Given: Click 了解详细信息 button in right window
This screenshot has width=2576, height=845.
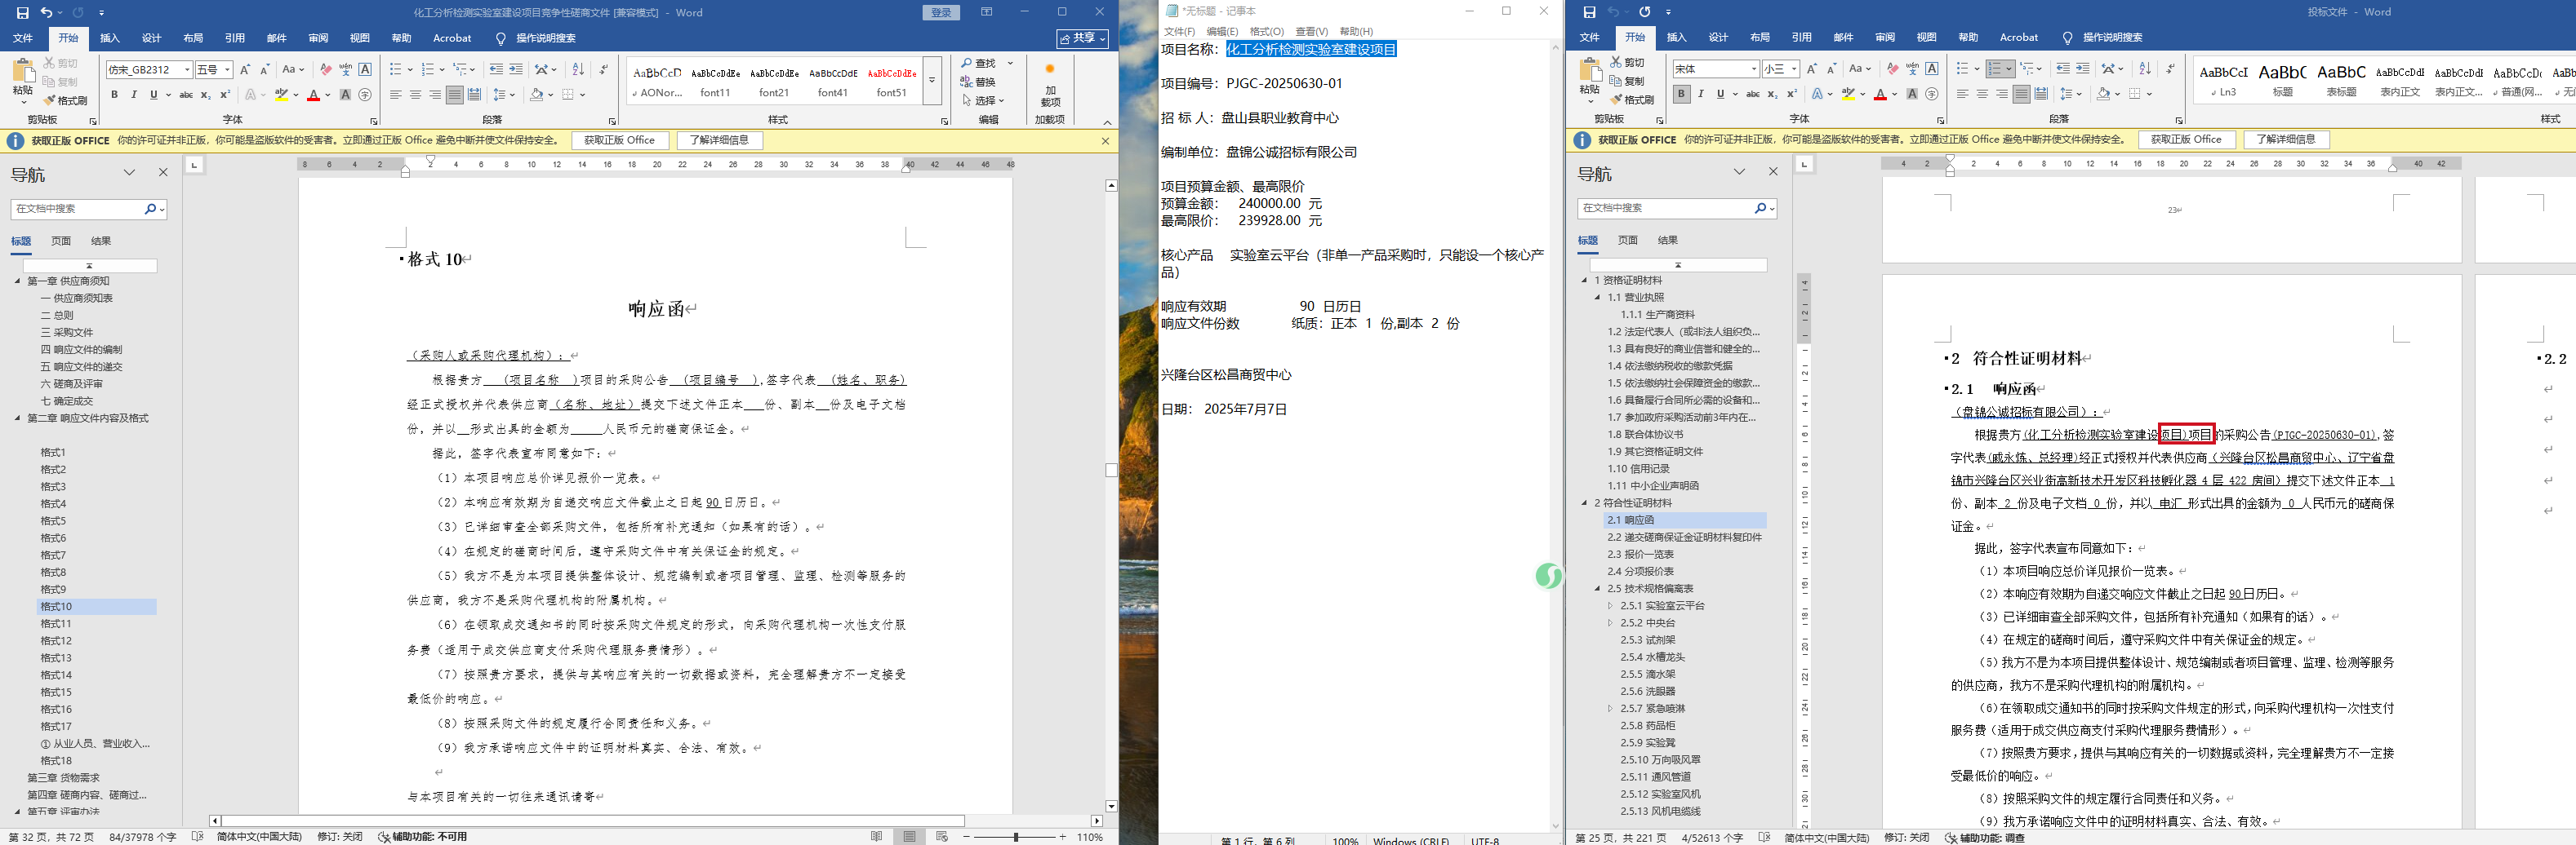Looking at the screenshot, I should point(2286,139).
